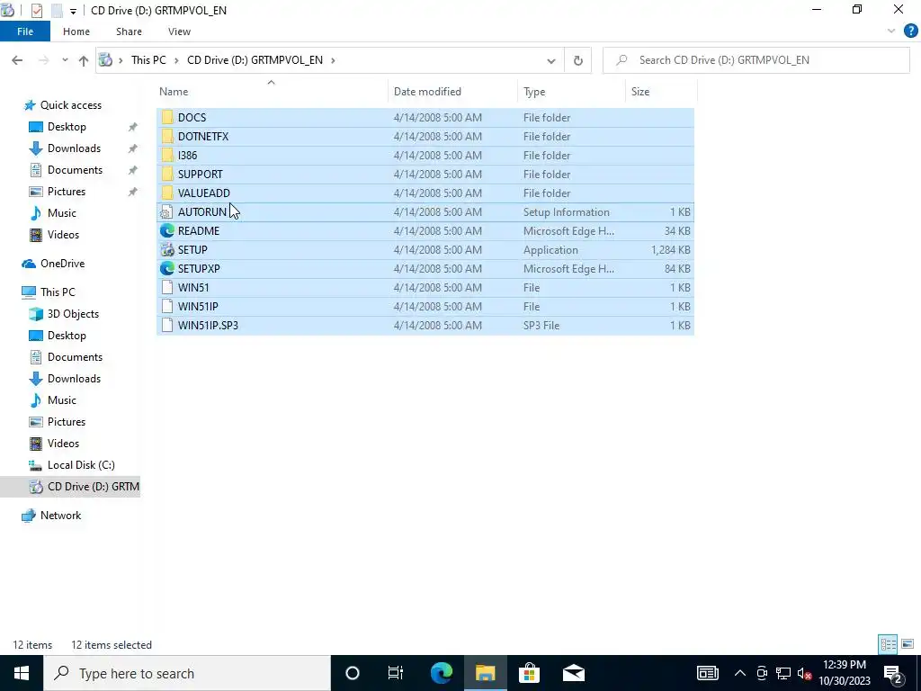Open News and interests taskbar icon
The image size is (921, 691).
[x=708, y=673]
